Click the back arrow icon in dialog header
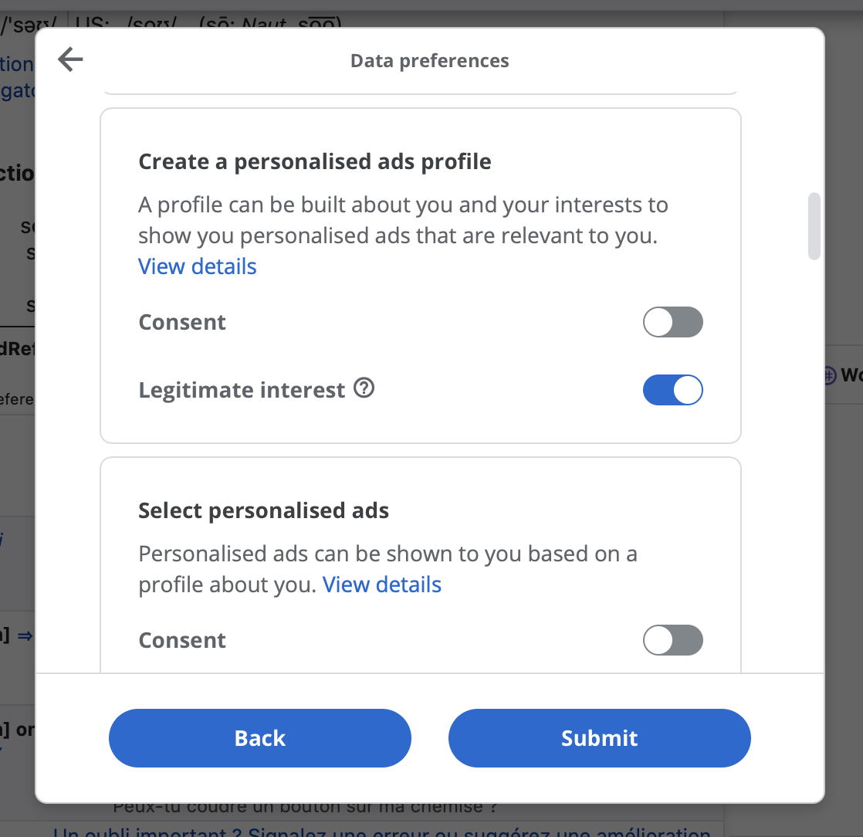Screen dimensions: 863x837 click(70, 59)
